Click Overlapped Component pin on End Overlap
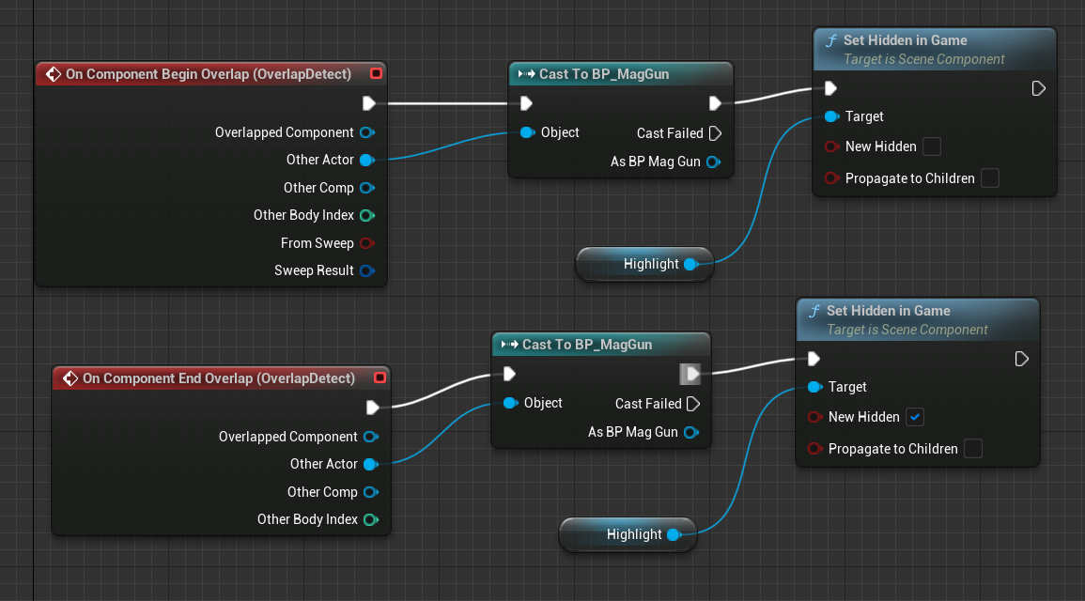This screenshot has height=601, width=1085. coord(371,437)
